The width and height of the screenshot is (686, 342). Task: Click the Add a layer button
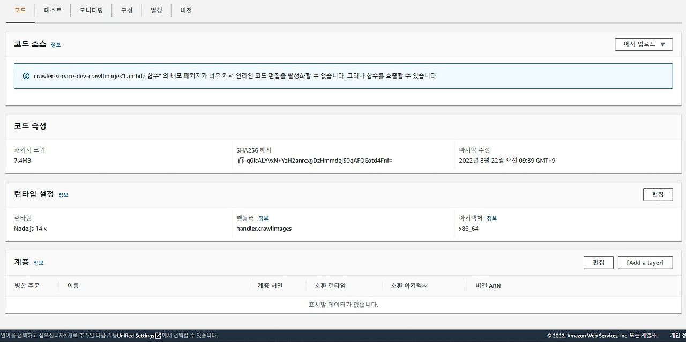click(x=645, y=262)
